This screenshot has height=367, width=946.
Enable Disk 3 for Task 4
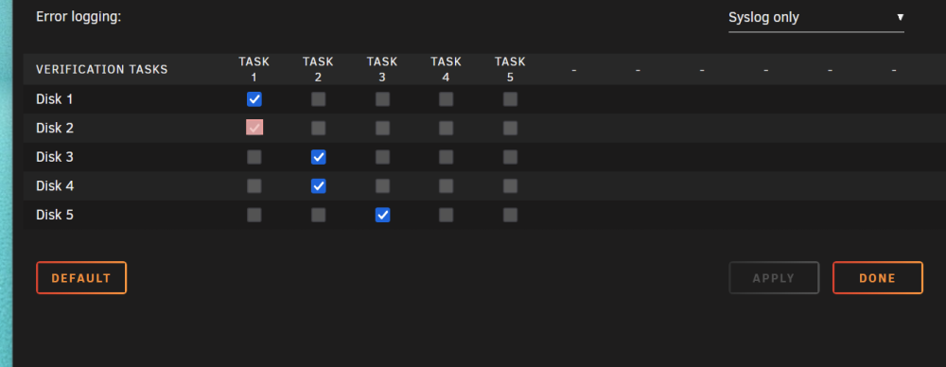point(446,157)
